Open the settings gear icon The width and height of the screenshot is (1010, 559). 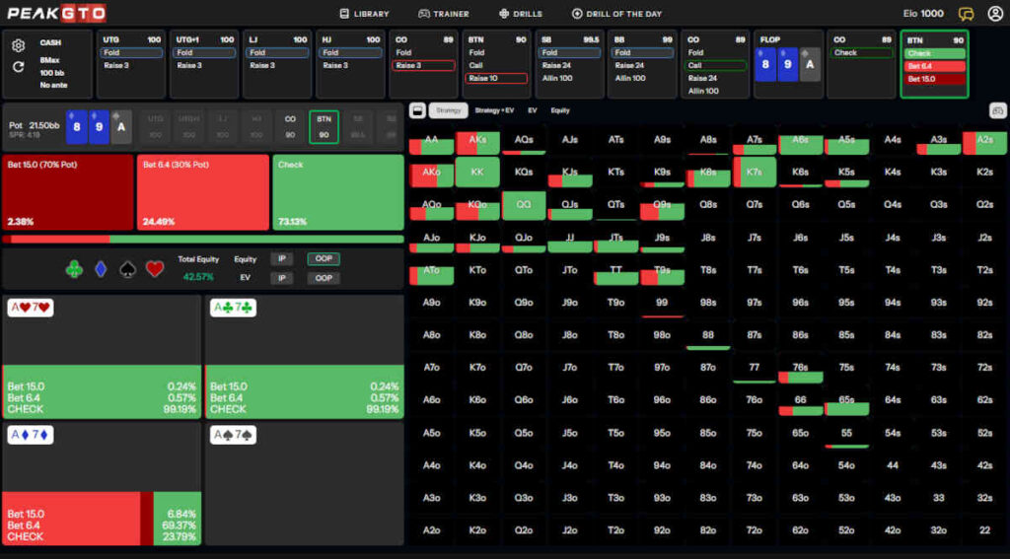18,45
